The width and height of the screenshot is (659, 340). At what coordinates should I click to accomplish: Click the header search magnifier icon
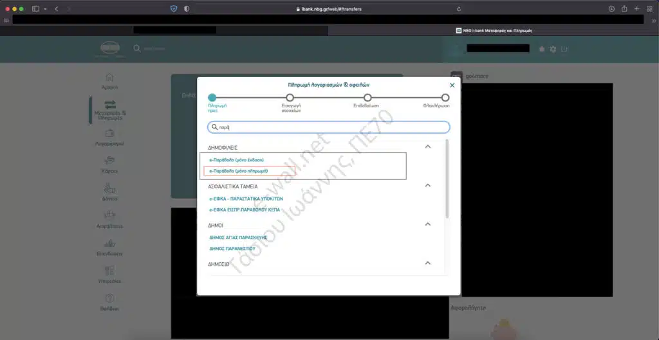(x=137, y=49)
